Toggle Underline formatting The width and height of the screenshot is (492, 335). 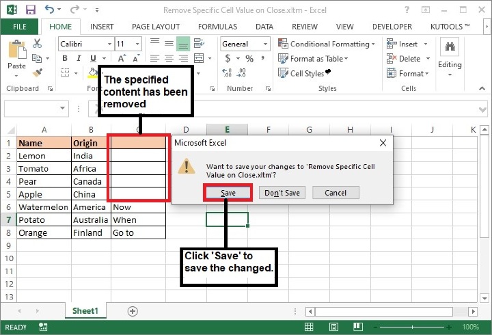point(93,58)
